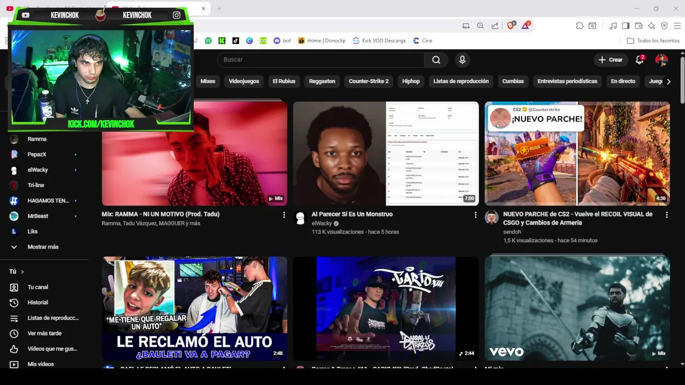Open Al Parecer Sí Es Un Monstruo thumbnail
685x385 pixels.
[386, 153]
